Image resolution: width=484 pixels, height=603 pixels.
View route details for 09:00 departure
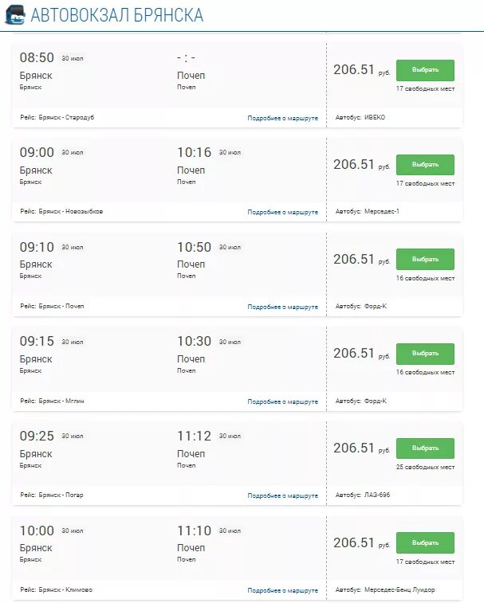(282, 212)
